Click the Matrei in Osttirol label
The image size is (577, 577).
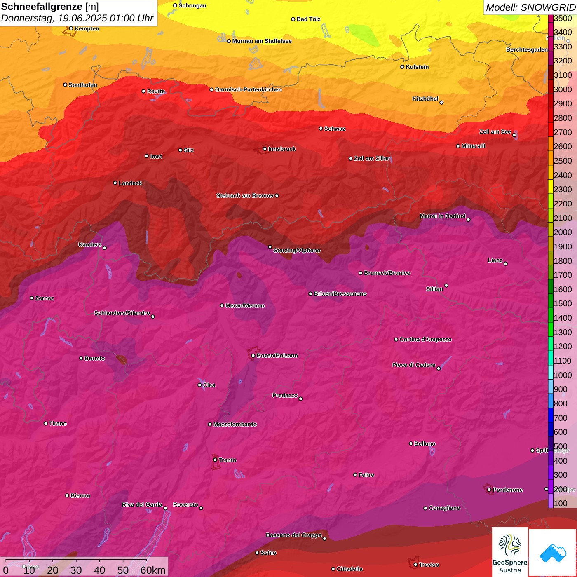(x=443, y=216)
